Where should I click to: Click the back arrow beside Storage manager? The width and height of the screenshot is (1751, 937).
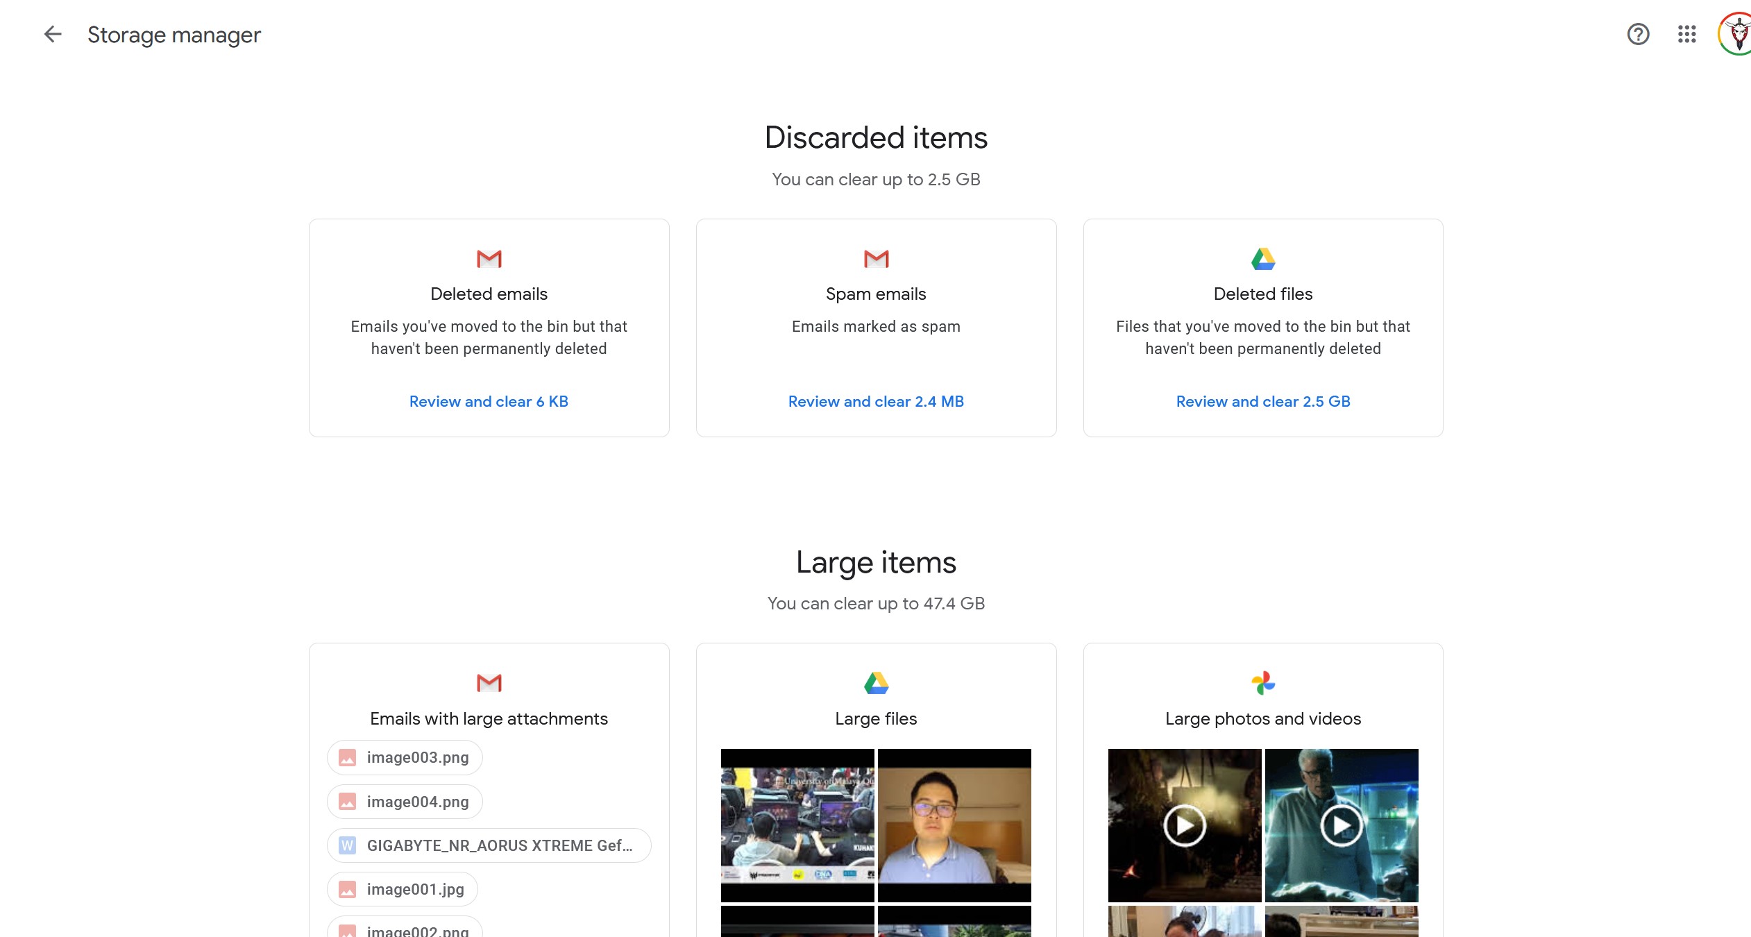point(53,34)
